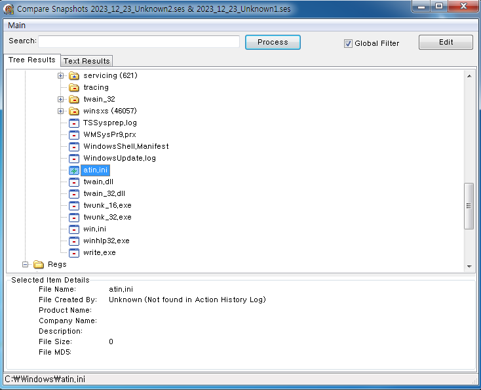Click the twain.dll file icon
This screenshot has width=481, height=390.
click(x=74, y=182)
